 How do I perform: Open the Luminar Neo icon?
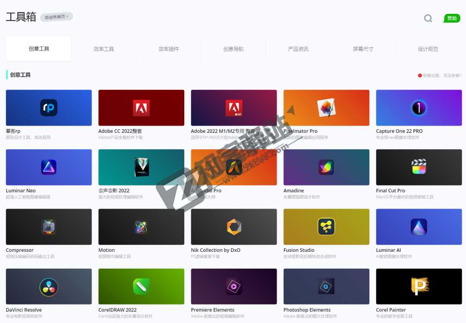coord(49,167)
